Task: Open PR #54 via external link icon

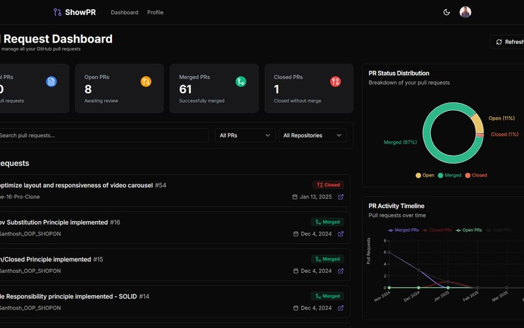Action: point(341,197)
